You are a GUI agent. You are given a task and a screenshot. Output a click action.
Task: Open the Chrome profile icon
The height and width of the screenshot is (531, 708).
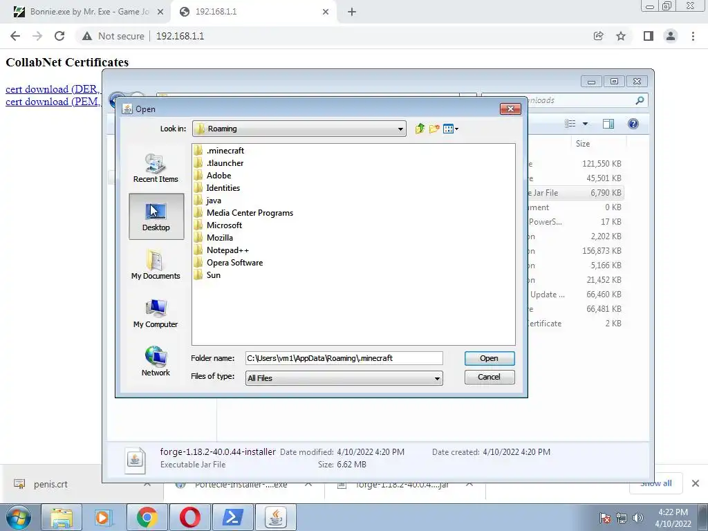click(671, 36)
